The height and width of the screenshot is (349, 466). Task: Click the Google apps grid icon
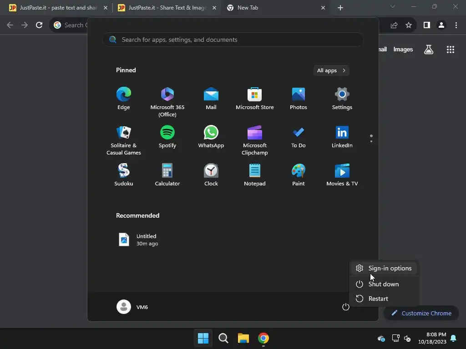(x=450, y=50)
